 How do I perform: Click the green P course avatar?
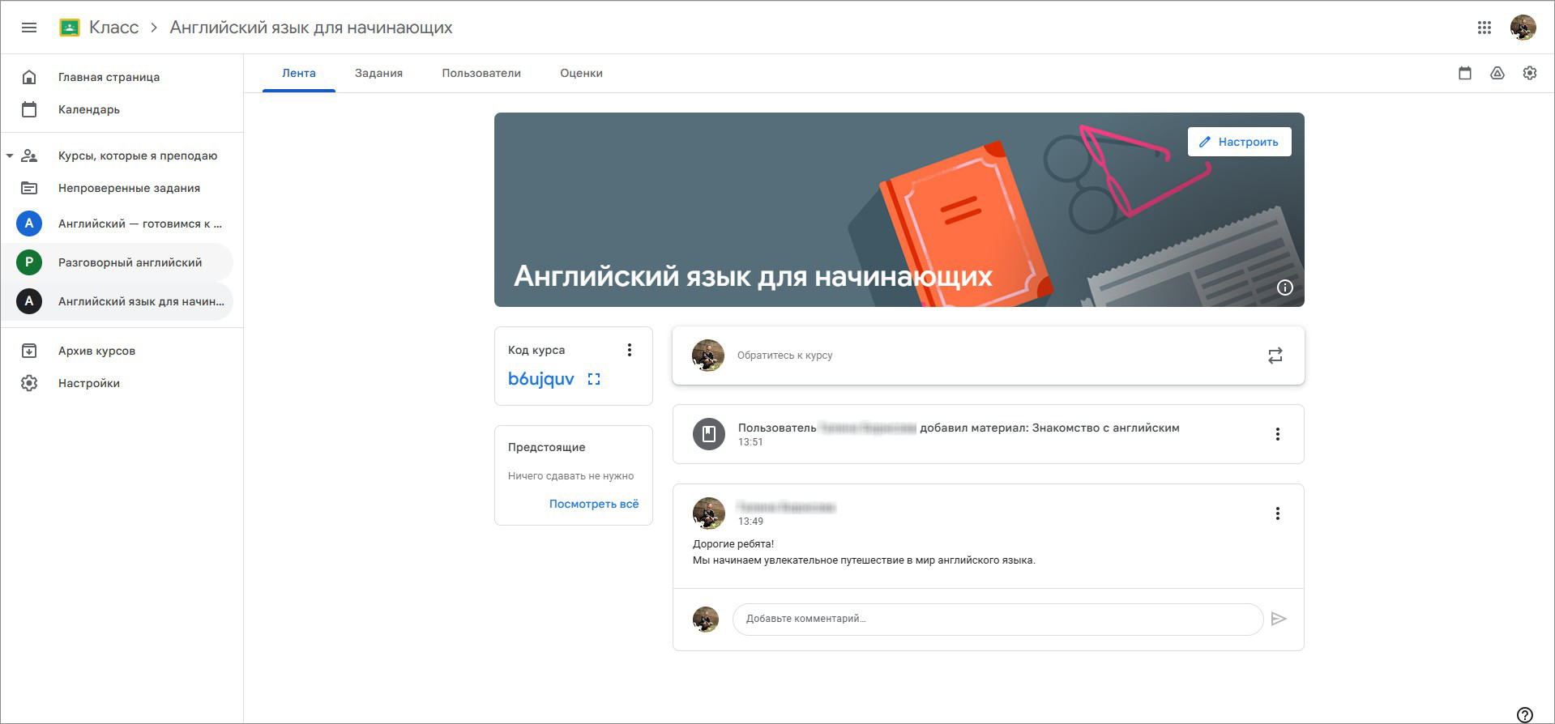coord(29,262)
